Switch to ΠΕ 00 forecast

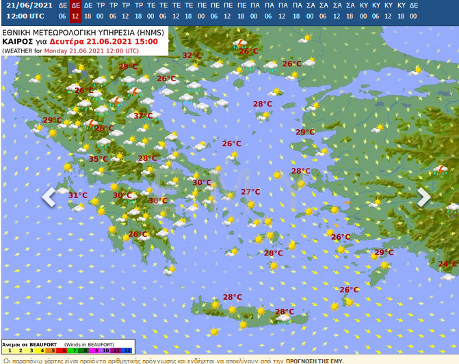click(x=202, y=11)
